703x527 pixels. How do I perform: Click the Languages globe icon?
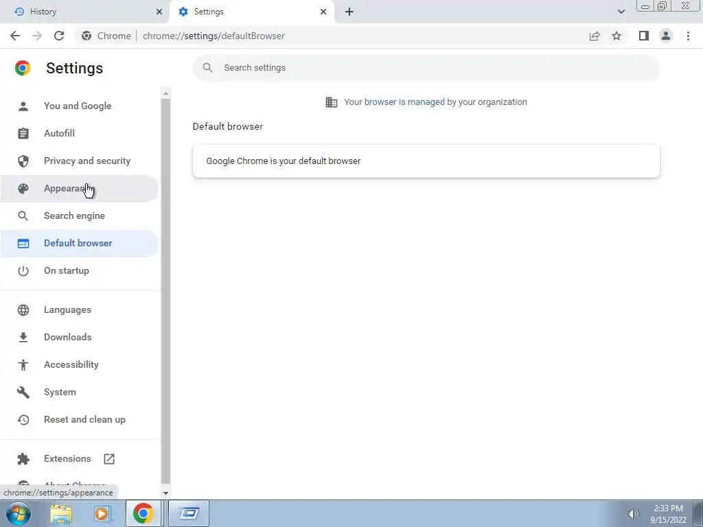(x=23, y=310)
